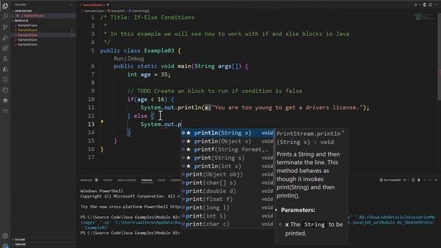Click the Example03 class breadcrumb
Viewport: 441px width, 248px height.
coord(118,11)
